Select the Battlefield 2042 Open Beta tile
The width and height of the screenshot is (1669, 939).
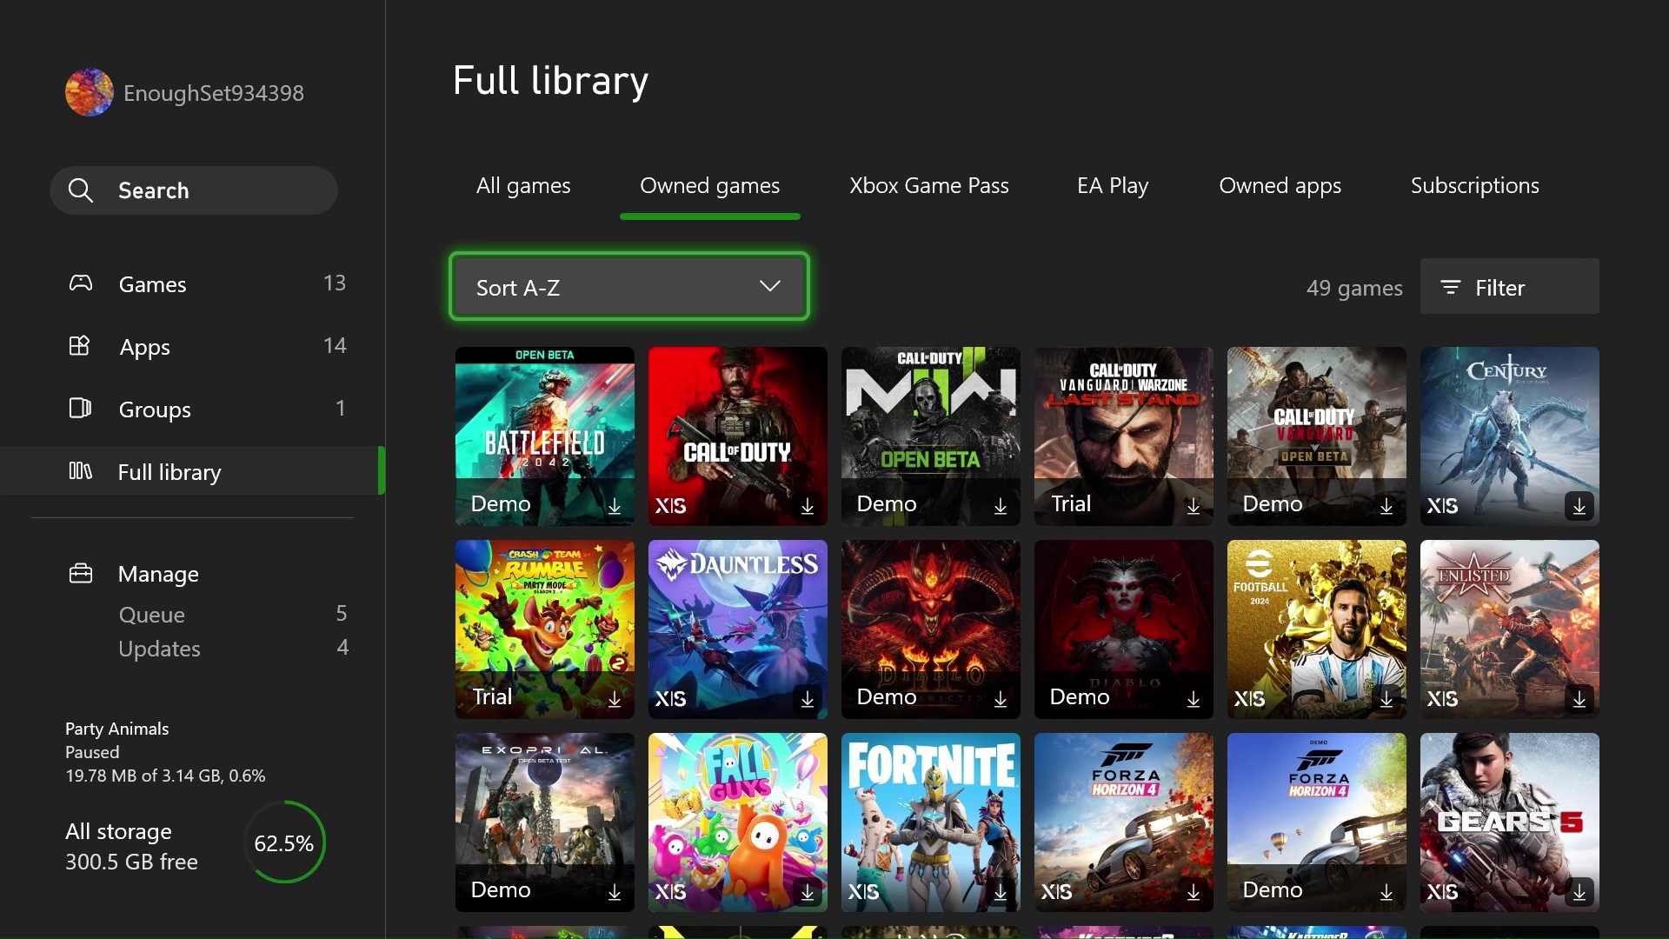click(545, 436)
